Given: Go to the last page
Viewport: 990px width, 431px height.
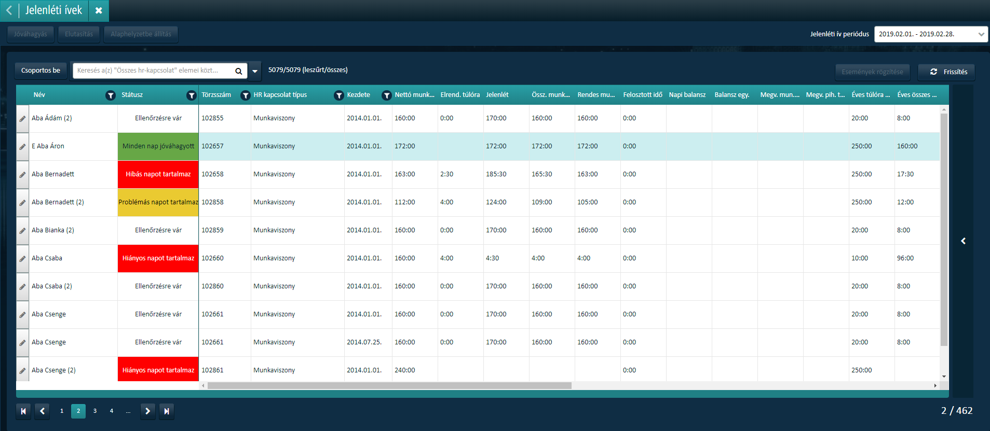Looking at the screenshot, I should tap(167, 411).
